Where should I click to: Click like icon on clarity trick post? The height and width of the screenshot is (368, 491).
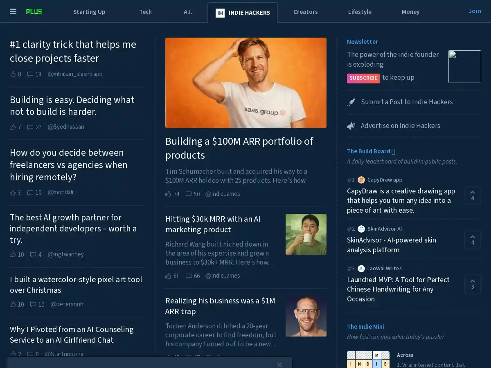pos(13,74)
